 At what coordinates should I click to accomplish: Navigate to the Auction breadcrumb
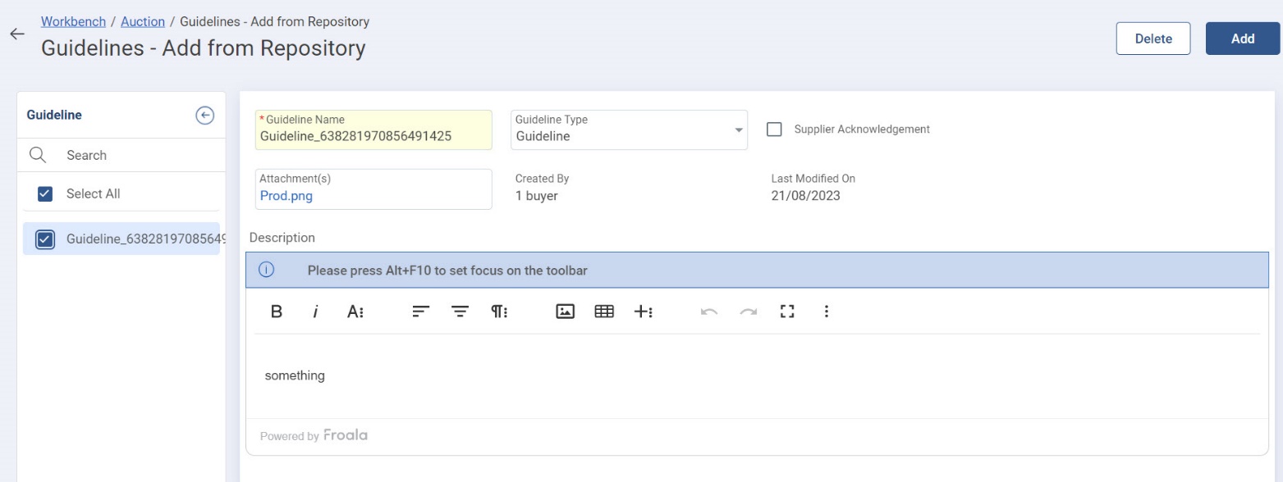(143, 21)
